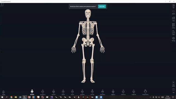Read the restore previous session message
This screenshot has height=99, width=176.
point(83,7)
